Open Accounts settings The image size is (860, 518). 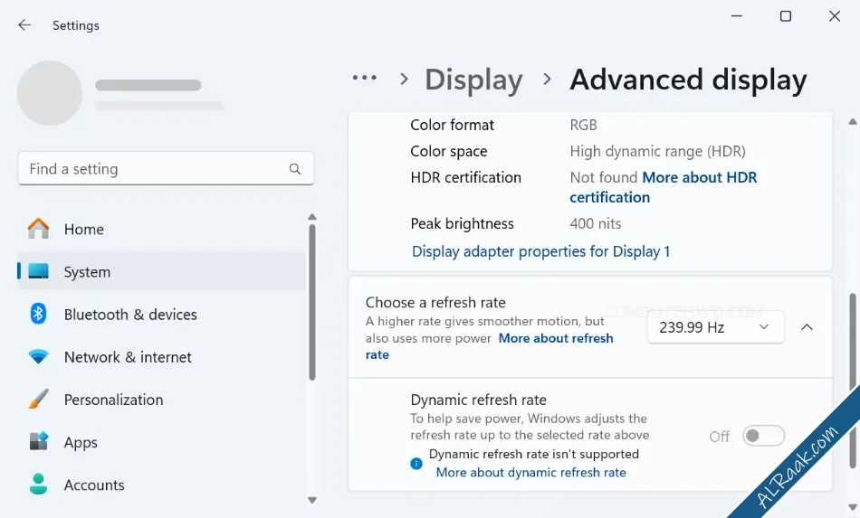coord(162,485)
